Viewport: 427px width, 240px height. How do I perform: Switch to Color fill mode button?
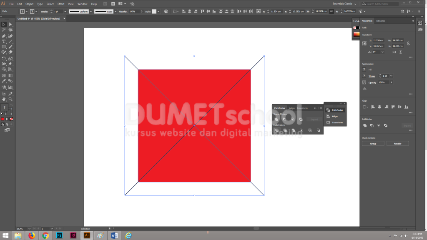[3, 119]
